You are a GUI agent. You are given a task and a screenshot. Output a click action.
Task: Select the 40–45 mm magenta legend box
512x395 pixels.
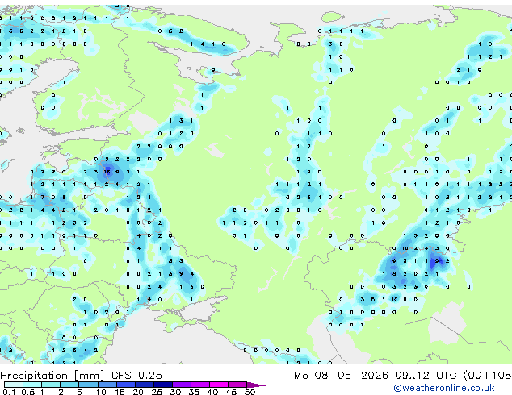(x=219, y=385)
